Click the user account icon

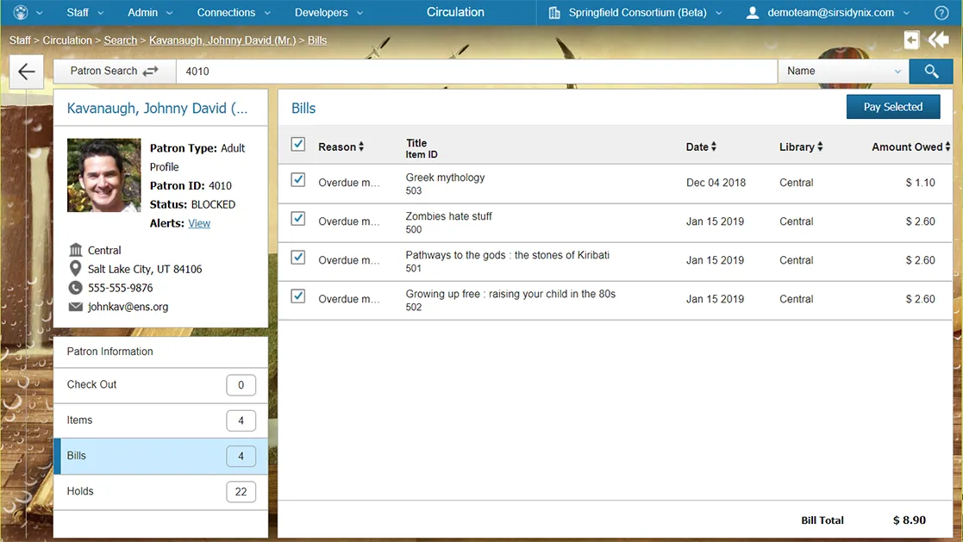[753, 12]
